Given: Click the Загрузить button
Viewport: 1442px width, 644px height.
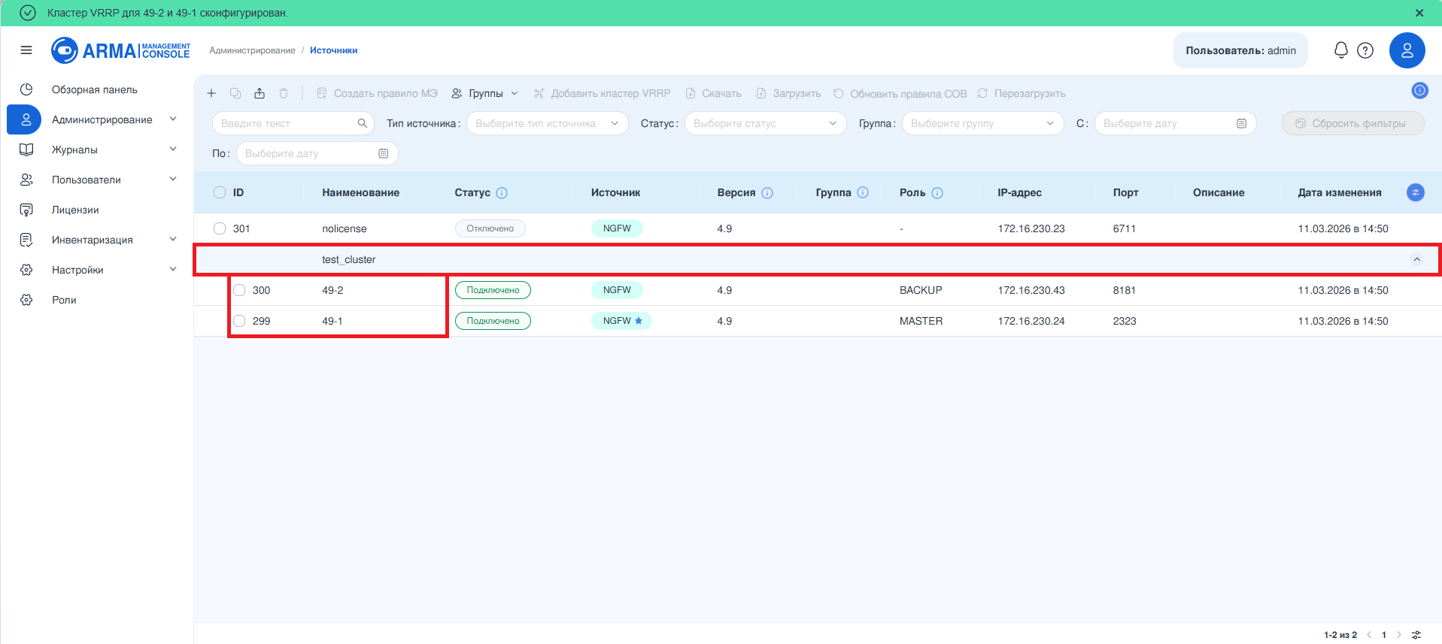Looking at the screenshot, I should coord(788,93).
